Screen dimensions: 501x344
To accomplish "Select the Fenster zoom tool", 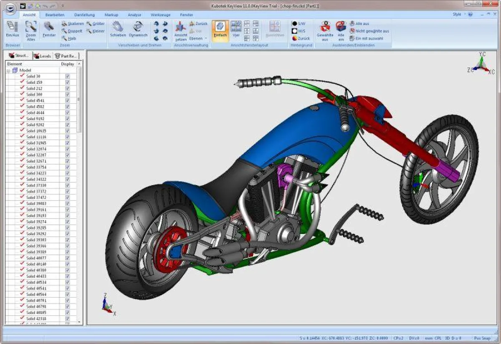I will (x=49, y=29).
